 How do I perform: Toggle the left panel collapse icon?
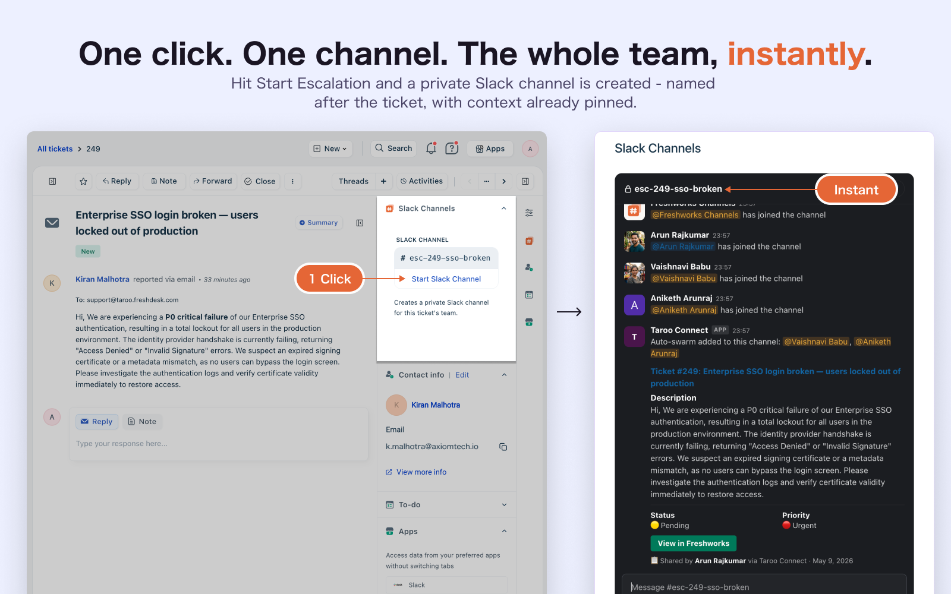(x=52, y=181)
